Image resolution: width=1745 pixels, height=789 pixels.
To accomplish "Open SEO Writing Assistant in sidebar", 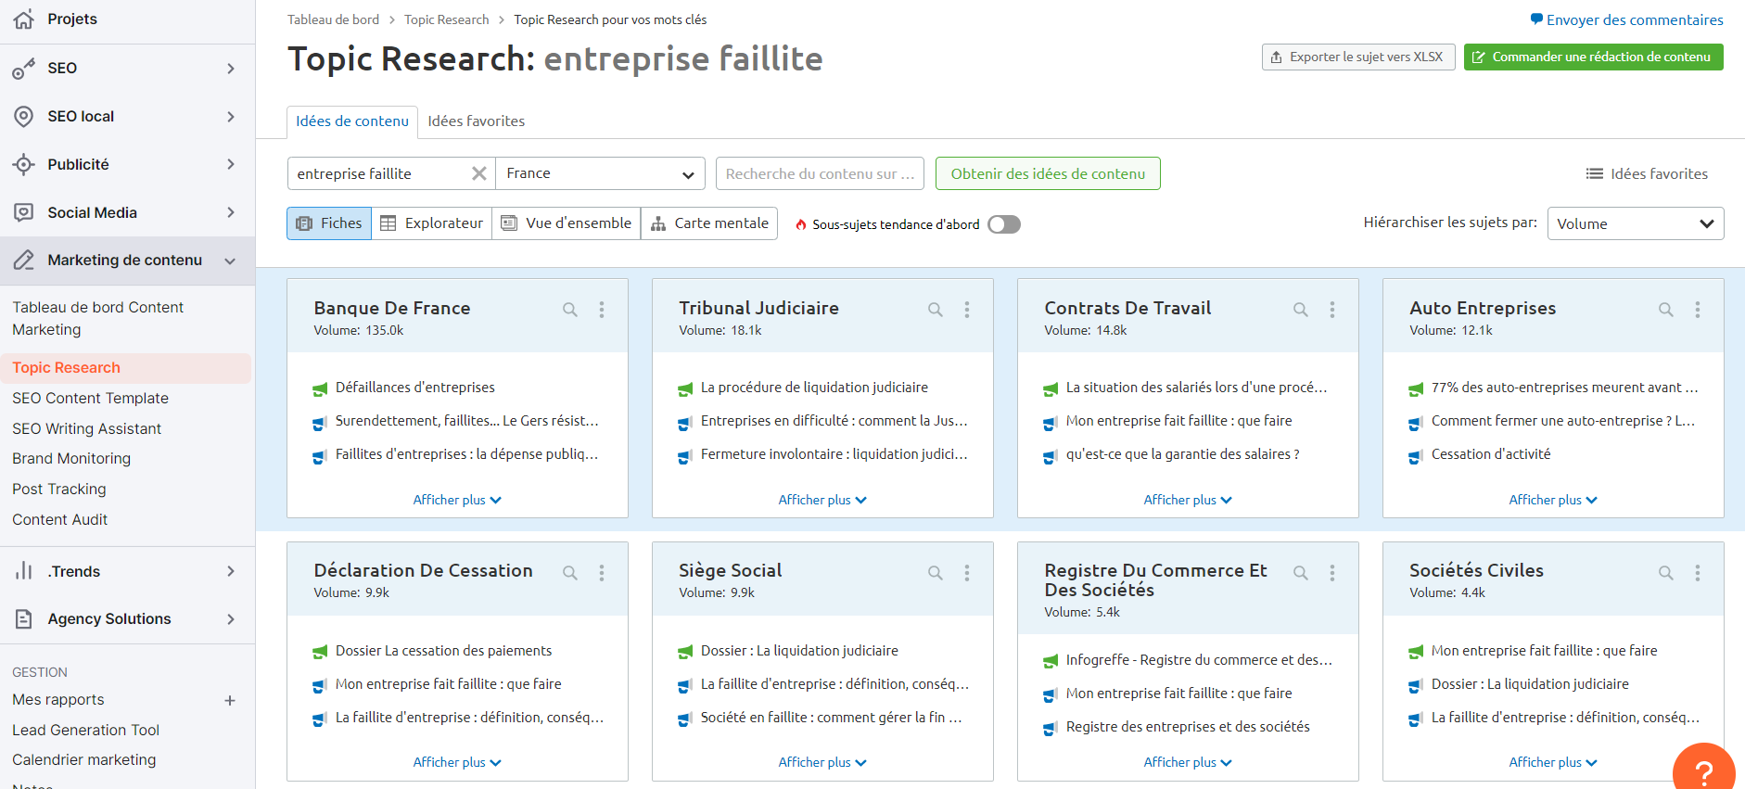I will 87,429.
